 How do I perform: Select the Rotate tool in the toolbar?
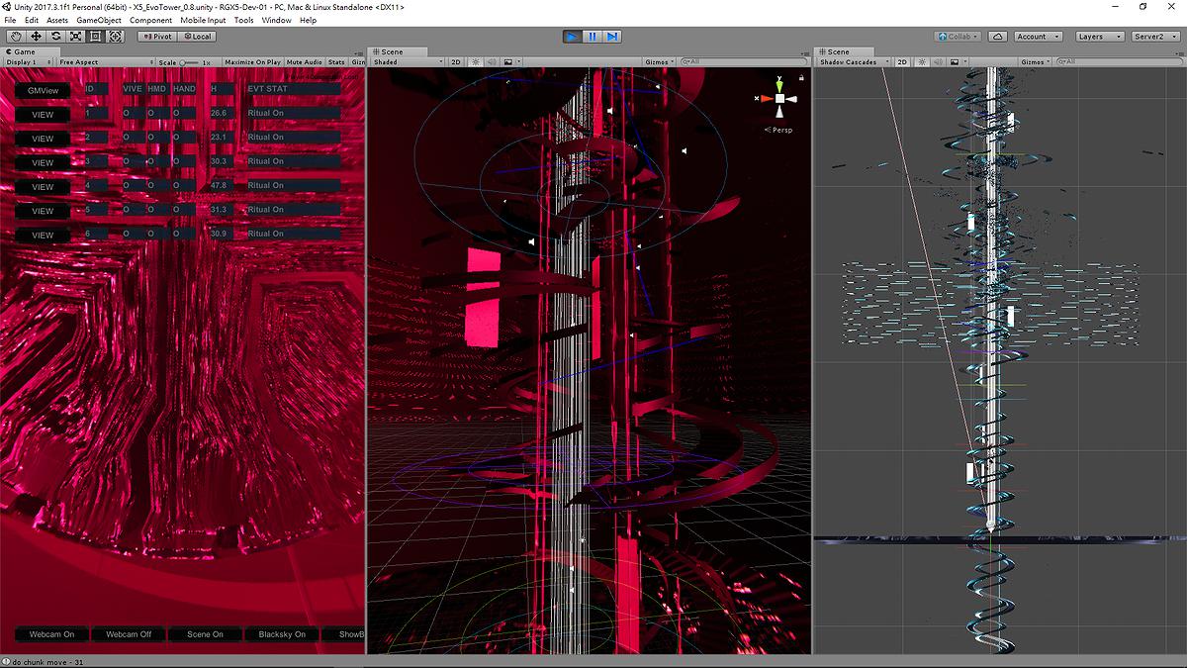point(55,37)
